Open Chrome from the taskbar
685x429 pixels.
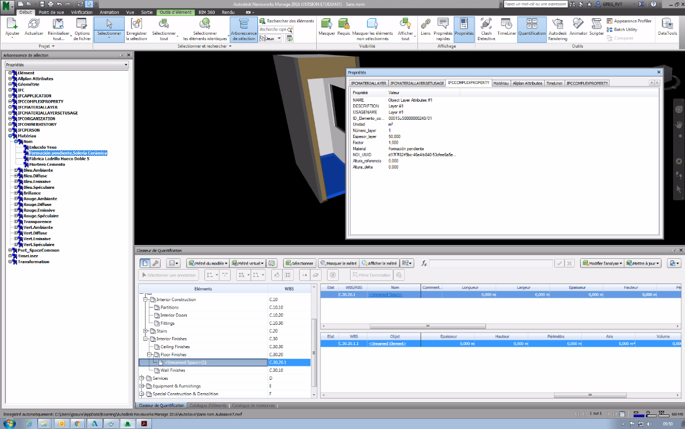pos(77,423)
